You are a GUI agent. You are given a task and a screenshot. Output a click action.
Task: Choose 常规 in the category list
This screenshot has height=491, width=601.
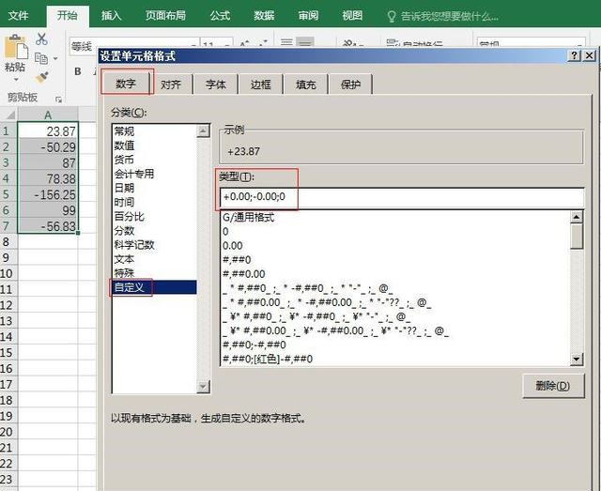tap(154, 131)
